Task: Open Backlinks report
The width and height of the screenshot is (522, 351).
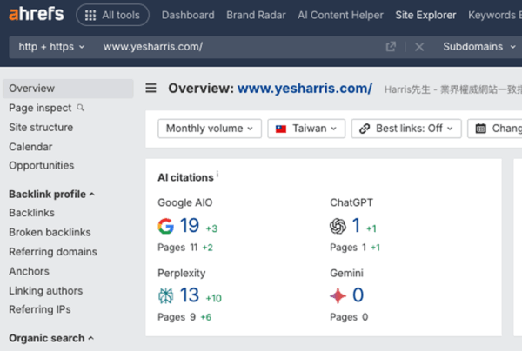Action: coord(31,213)
